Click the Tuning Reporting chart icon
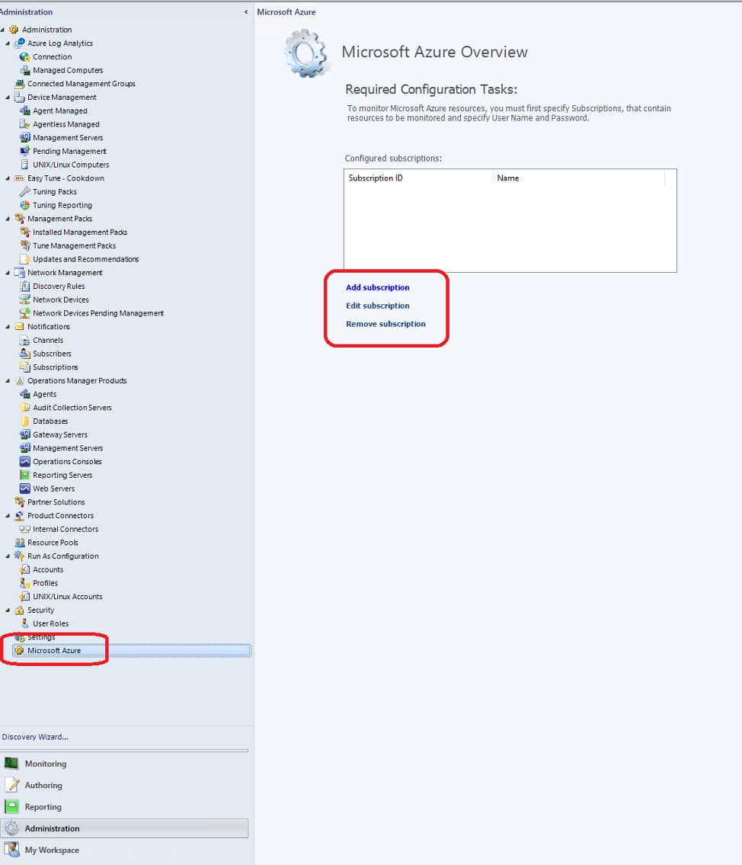 [24, 205]
